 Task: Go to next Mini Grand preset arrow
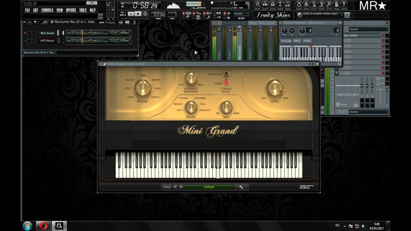181,187
